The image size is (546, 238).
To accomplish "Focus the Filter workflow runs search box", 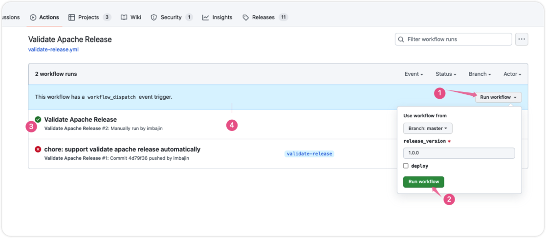I will click(454, 39).
